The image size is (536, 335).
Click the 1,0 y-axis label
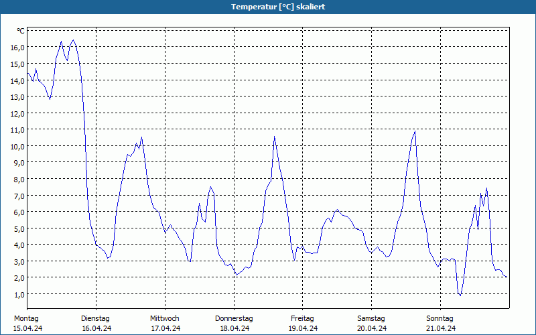pyautogui.click(x=19, y=294)
